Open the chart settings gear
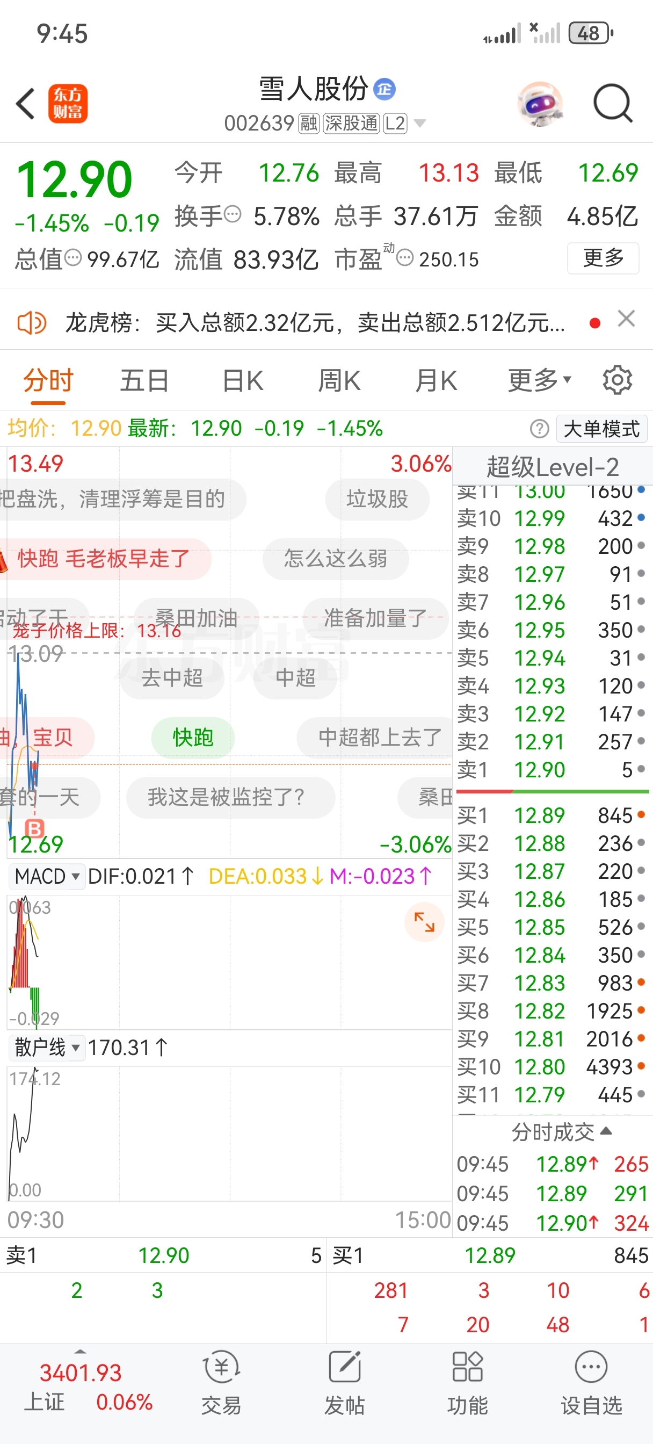The image size is (653, 1444). pos(617,380)
